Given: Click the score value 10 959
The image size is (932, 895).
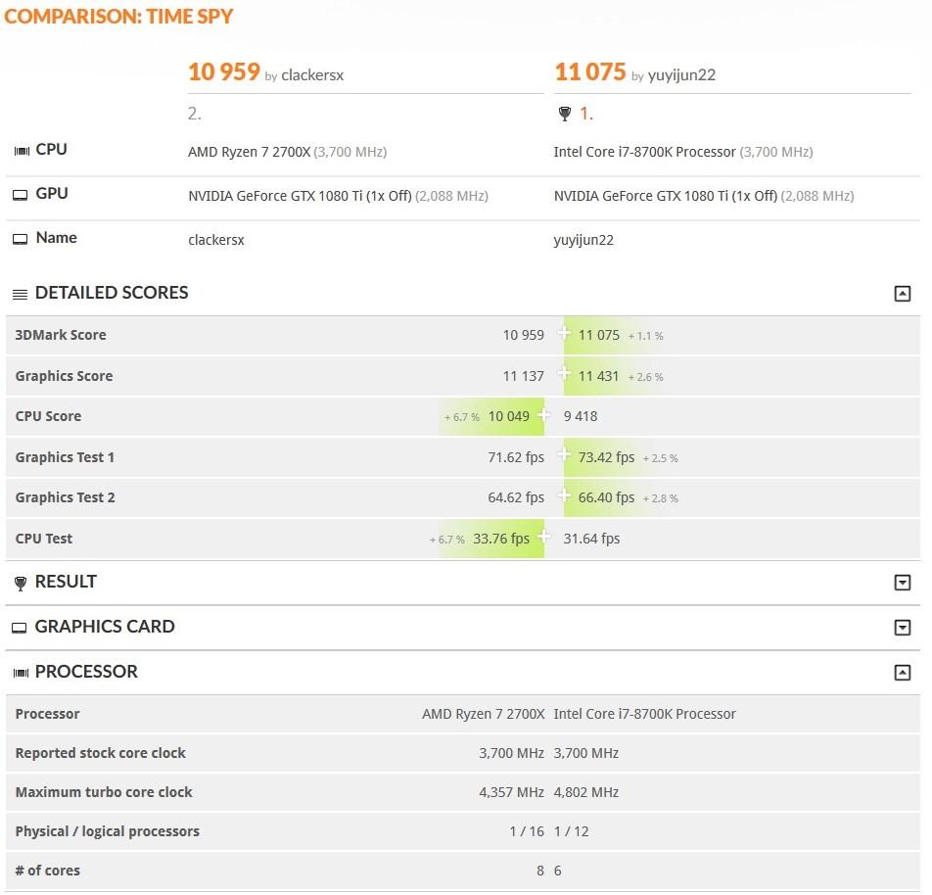Looking at the screenshot, I should pyautogui.click(x=223, y=71).
